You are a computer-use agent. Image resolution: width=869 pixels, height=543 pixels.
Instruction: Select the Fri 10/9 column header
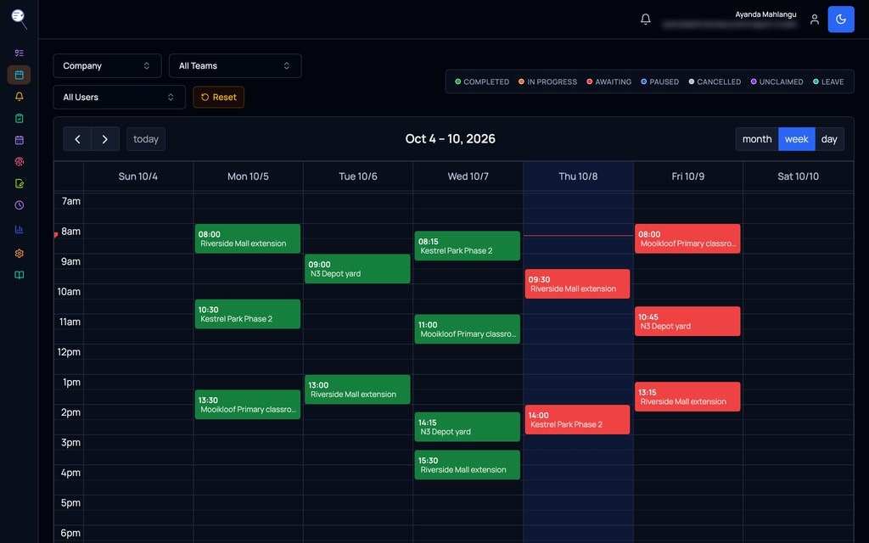tap(687, 176)
